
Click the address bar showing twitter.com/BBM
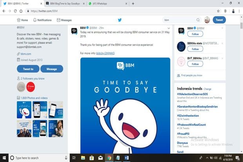point(121,11)
